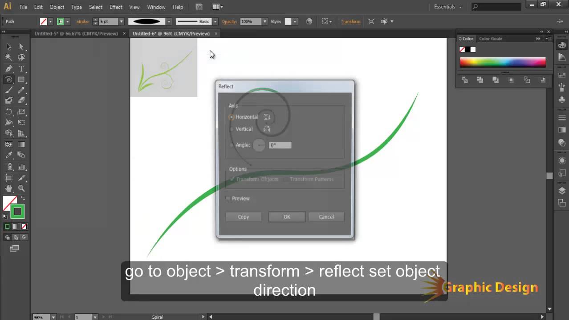Select the Hand tool
Image resolution: width=569 pixels, height=320 pixels.
coord(8,188)
